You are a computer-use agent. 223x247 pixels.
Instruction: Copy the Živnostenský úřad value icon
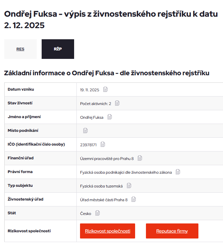tap(134, 199)
